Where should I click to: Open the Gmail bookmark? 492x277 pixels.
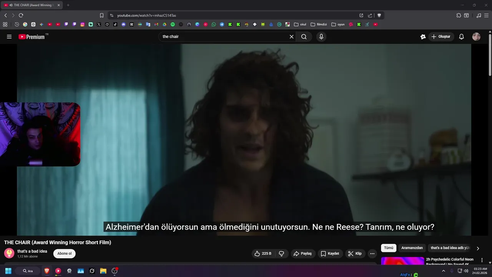[156, 24]
